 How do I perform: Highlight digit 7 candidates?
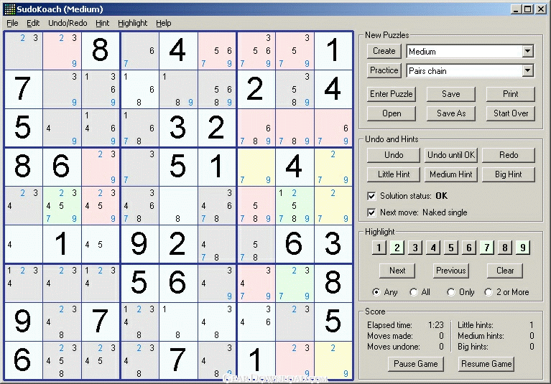[486, 248]
